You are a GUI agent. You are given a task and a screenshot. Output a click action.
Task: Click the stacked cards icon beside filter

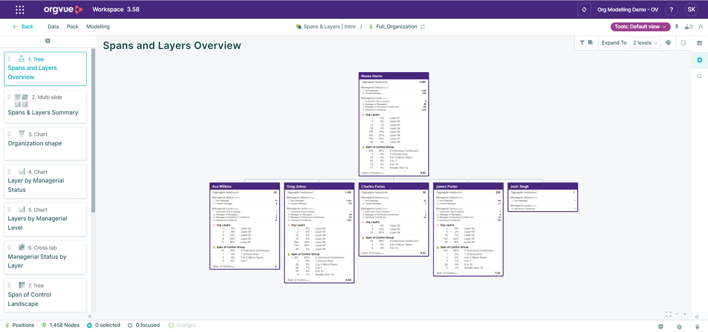[590, 42]
